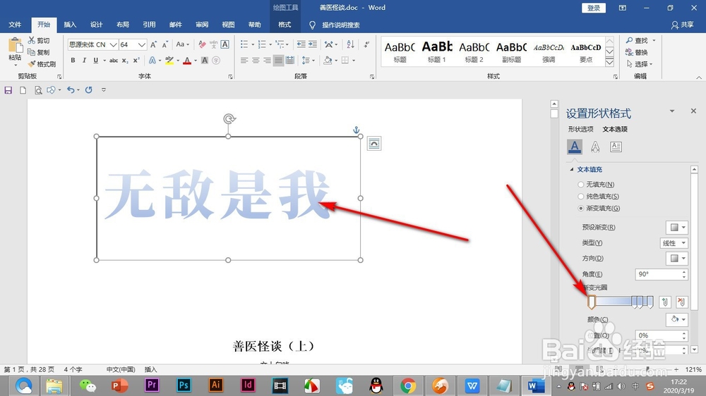Click the angle input field showing 90°
706x396 pixels.
point(658,274)
